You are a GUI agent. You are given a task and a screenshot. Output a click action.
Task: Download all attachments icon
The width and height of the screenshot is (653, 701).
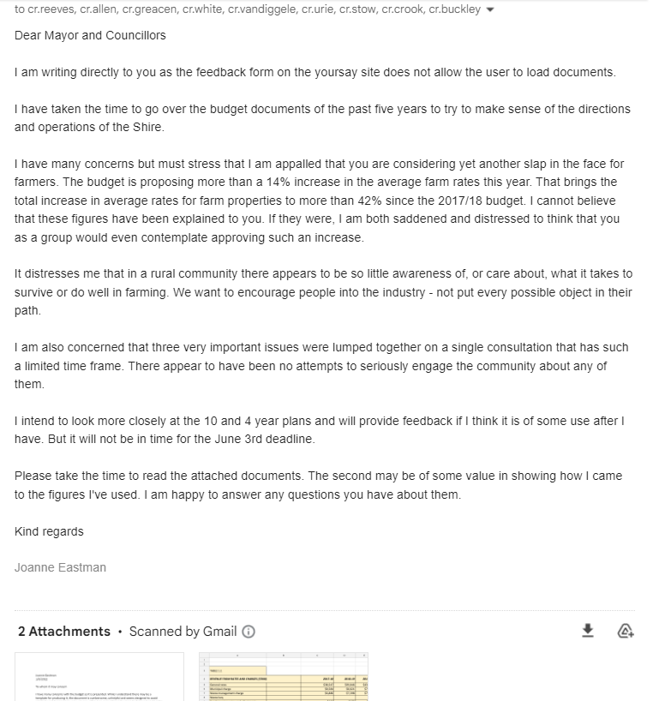pos(588,631)
